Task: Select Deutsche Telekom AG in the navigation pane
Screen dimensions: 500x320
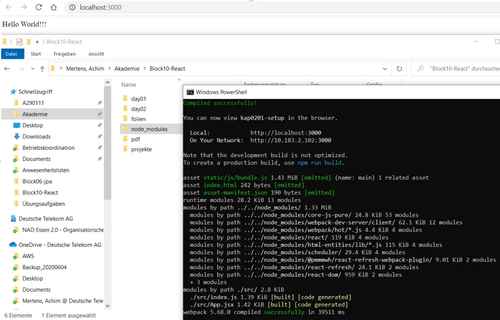Action: pyautogui.click(x=45, y=219)
